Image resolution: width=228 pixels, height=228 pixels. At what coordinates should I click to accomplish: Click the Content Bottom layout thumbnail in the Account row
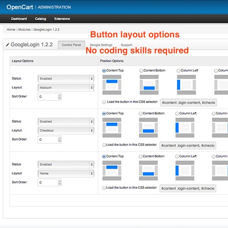(149, 85)
